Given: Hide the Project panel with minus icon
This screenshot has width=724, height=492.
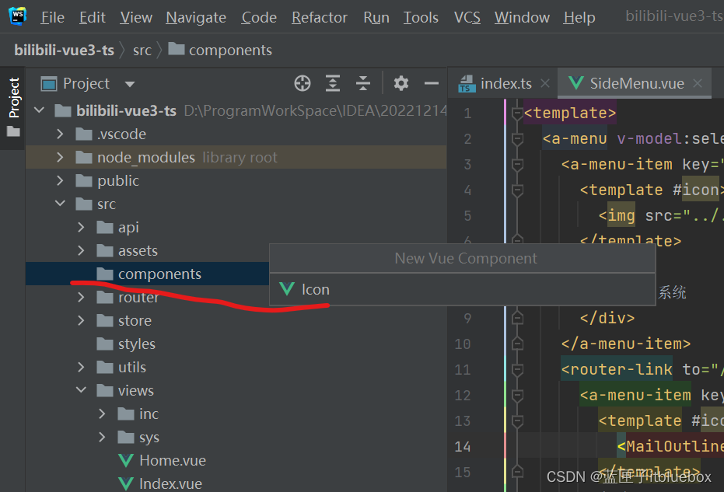Looking at the screenshot, I should (x=432, y=83).
